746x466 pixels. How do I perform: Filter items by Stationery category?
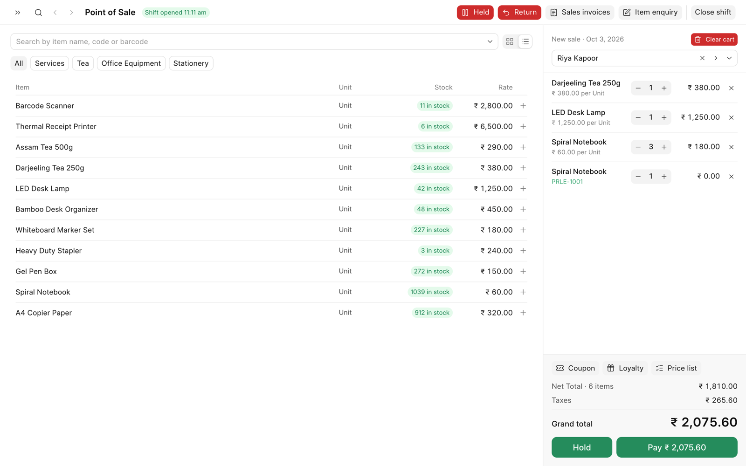[191, 63]
